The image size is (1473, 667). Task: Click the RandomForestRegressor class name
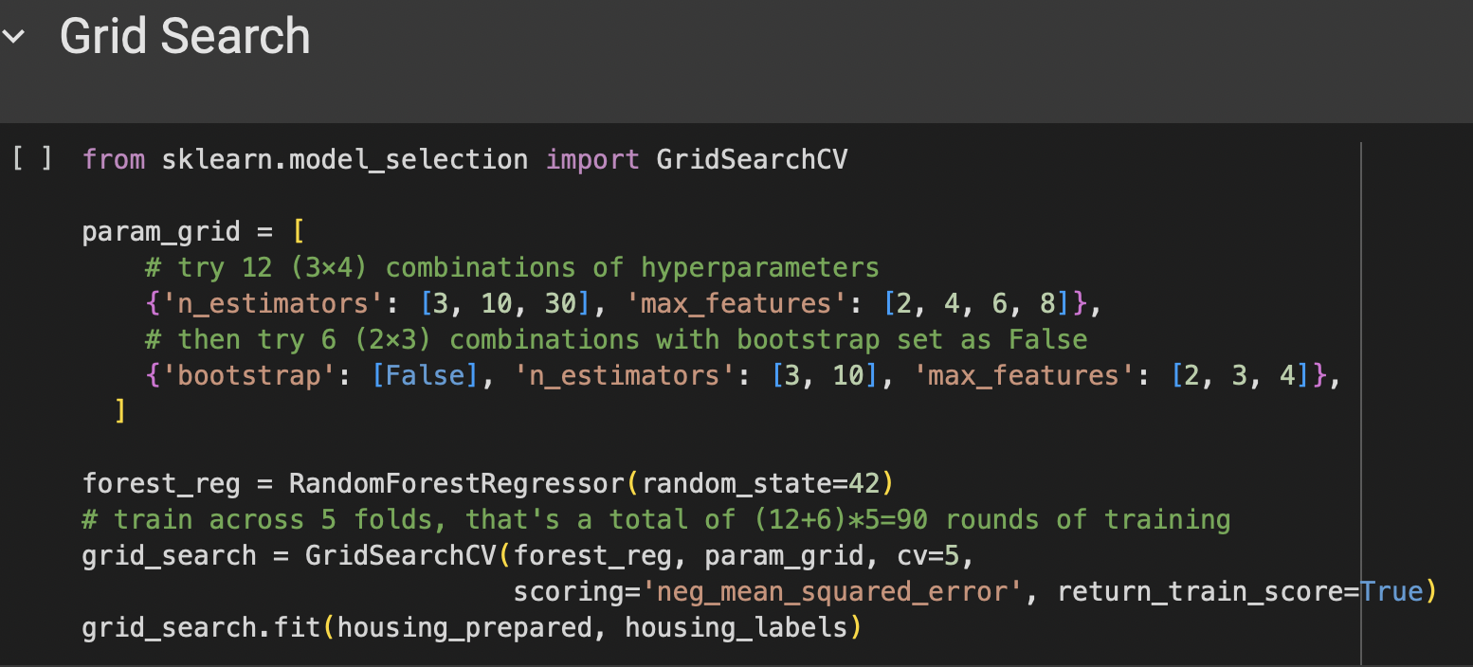pos(457,483)
